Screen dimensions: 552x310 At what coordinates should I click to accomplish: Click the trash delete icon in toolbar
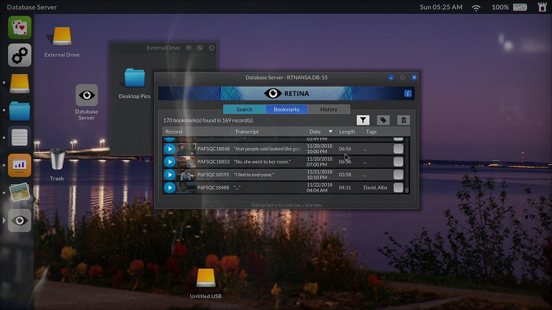click(404, 120)
